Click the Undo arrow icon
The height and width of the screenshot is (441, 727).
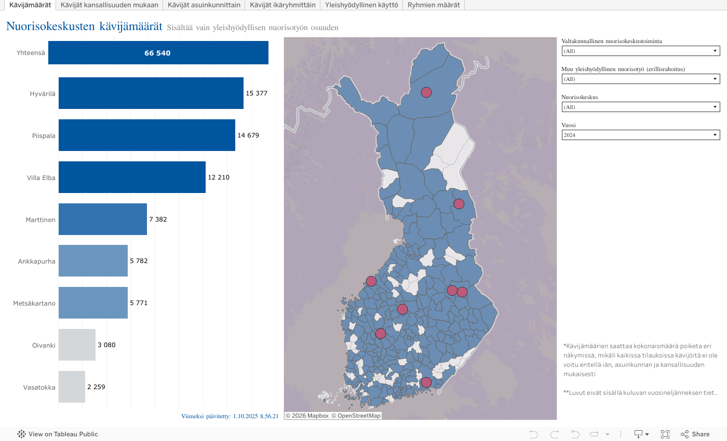coord(534,434)
